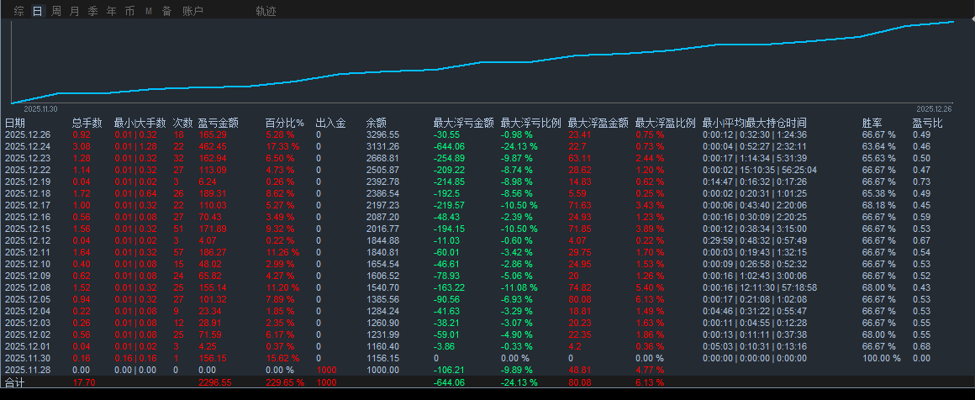Screen dimensions: 975x400
Task: Click the 最小|平均|最大持仓时间 column header
Action: (x=754, y=123)
